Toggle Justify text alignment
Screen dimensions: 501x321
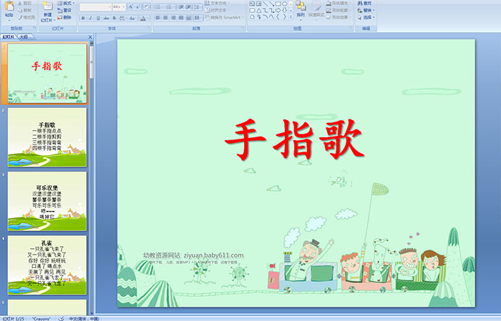pyautogui.click(x=181, y=18)
